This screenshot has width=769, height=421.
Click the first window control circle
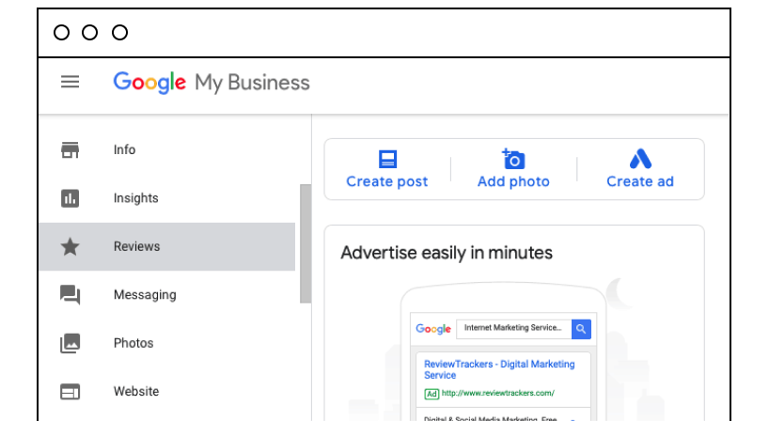tap(61, 33)
